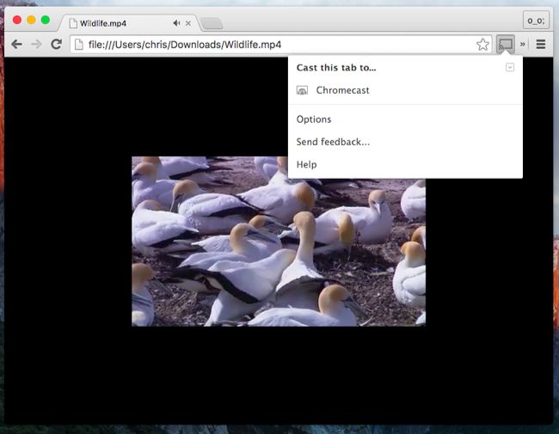Select Chromecast as the cast destination
This screenshot has width=559, height=434.
click(x=342, y=90)
